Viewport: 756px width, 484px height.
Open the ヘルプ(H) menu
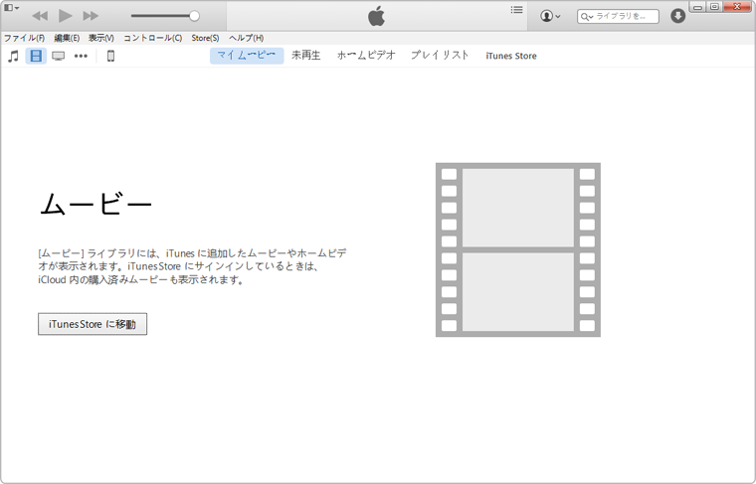tap(247, 38)
